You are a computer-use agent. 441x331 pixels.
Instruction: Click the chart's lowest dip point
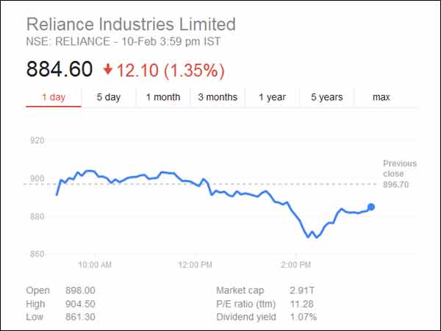(x=309, y=238)
